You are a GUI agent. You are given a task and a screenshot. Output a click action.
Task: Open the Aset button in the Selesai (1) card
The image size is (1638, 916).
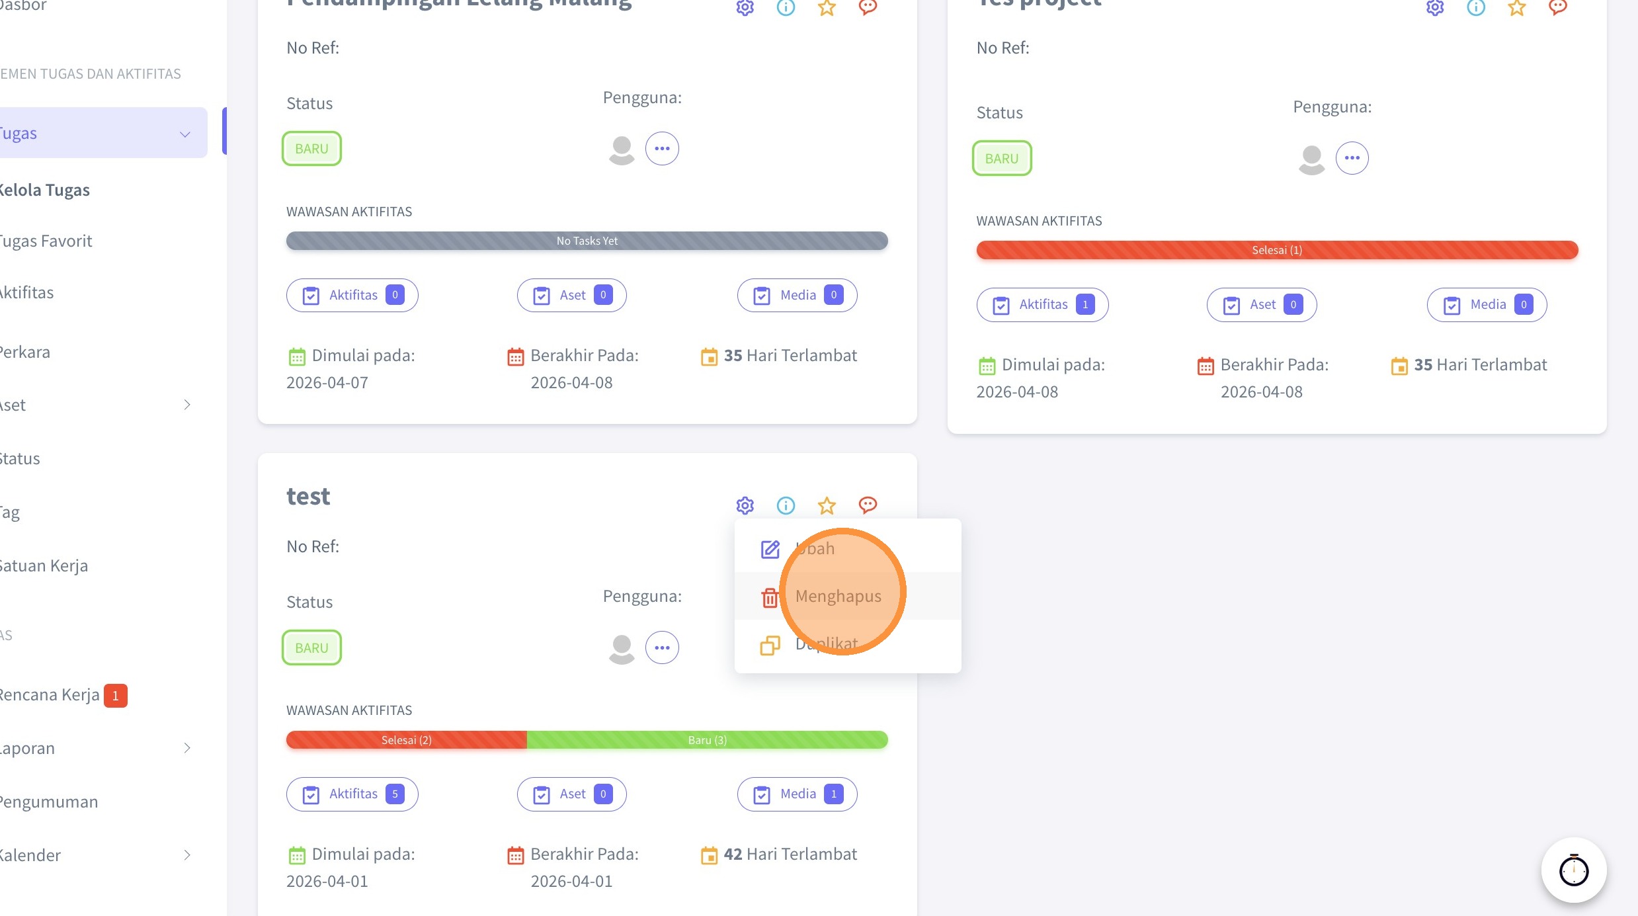[x=1262, y=304]
